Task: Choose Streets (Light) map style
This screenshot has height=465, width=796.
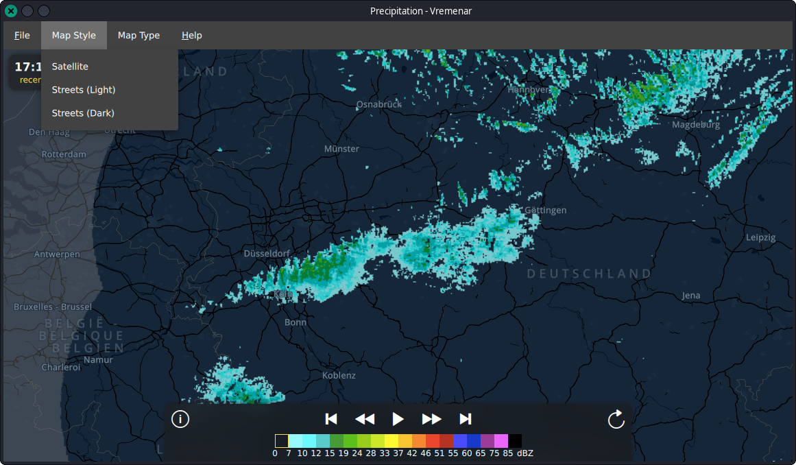Action: tap(84, 90)
